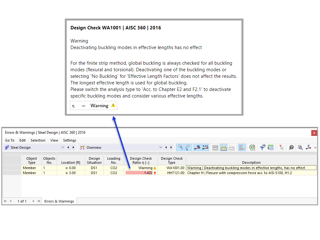Switch to the Errors & Warnings tab
320x240 pixels.
pyautogui.click(x=59, y=201)
